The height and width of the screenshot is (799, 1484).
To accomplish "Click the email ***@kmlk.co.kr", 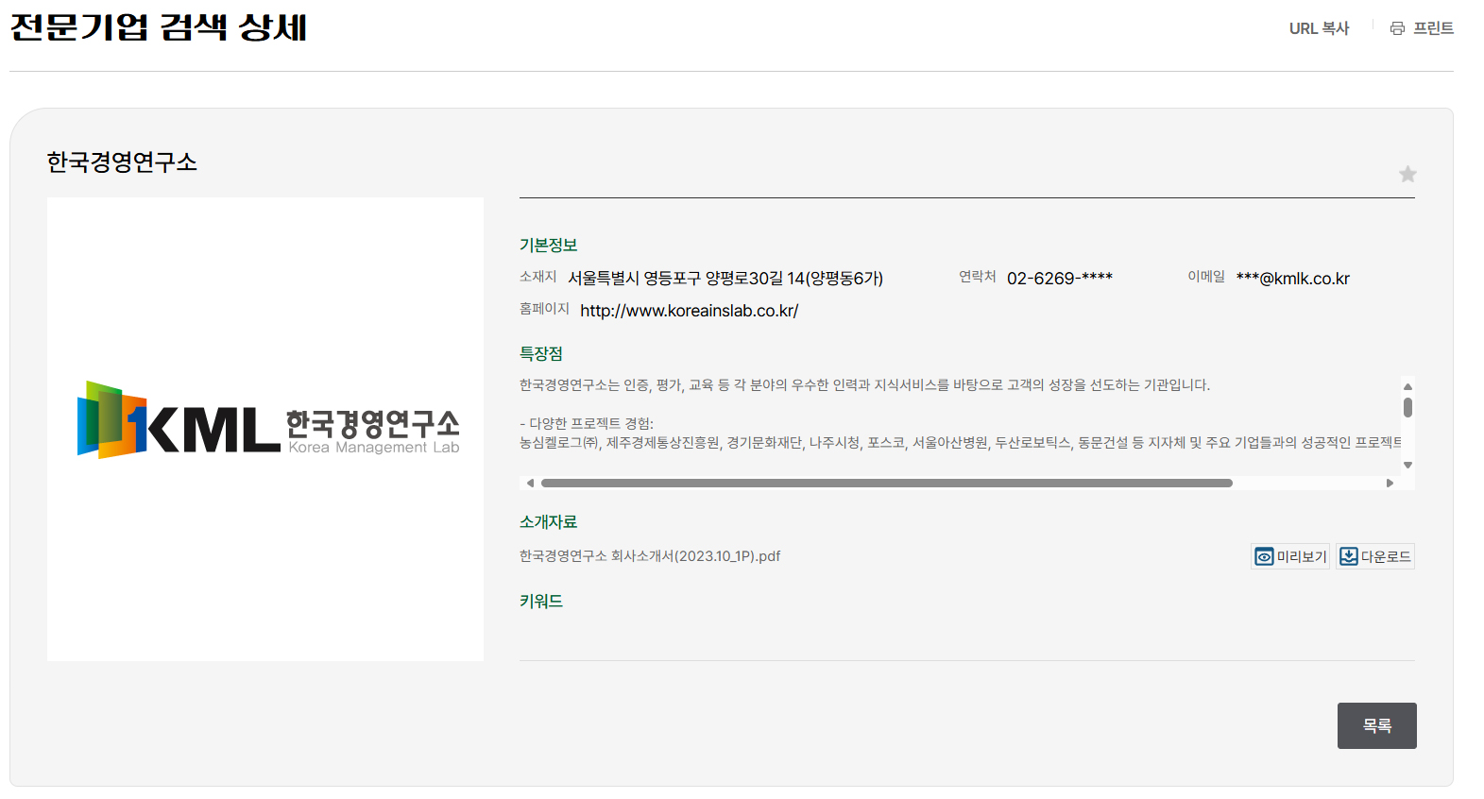I will 1293,279.
